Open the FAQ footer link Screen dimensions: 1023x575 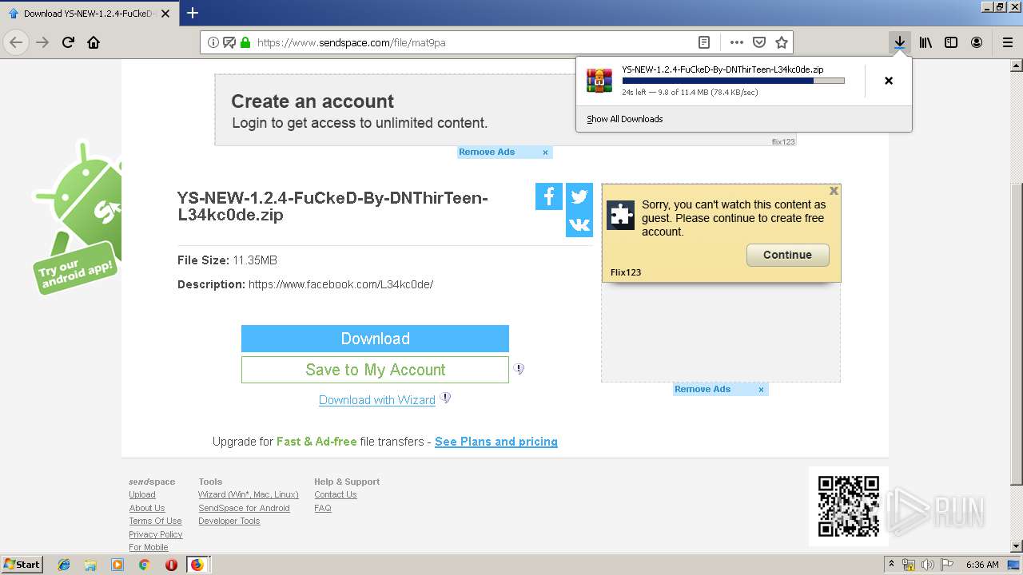[x=323, y=508]
